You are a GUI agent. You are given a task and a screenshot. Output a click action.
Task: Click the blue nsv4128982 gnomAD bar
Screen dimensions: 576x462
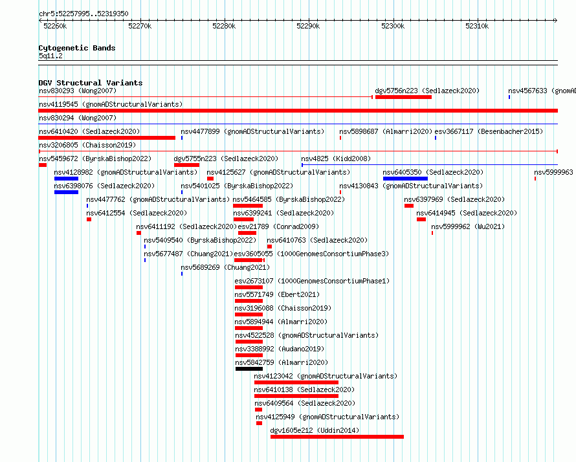click(66, 179)
